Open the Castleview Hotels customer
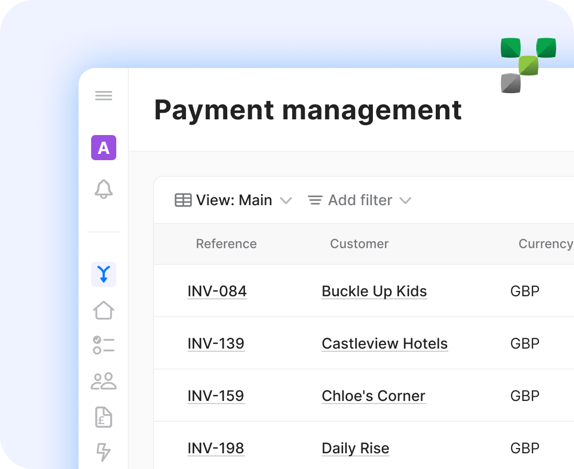 384,343
